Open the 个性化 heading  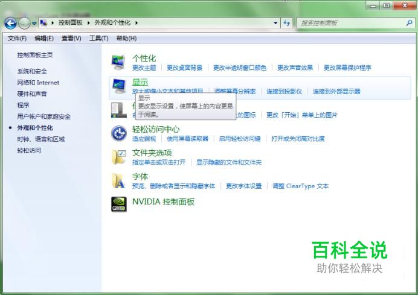[144, 59]
